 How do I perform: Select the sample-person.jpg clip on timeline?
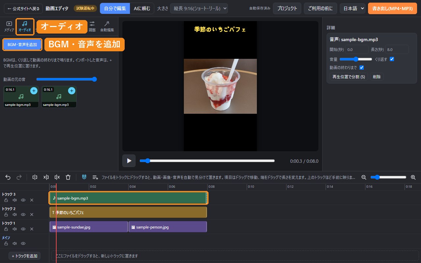click(x=168, y=227)
